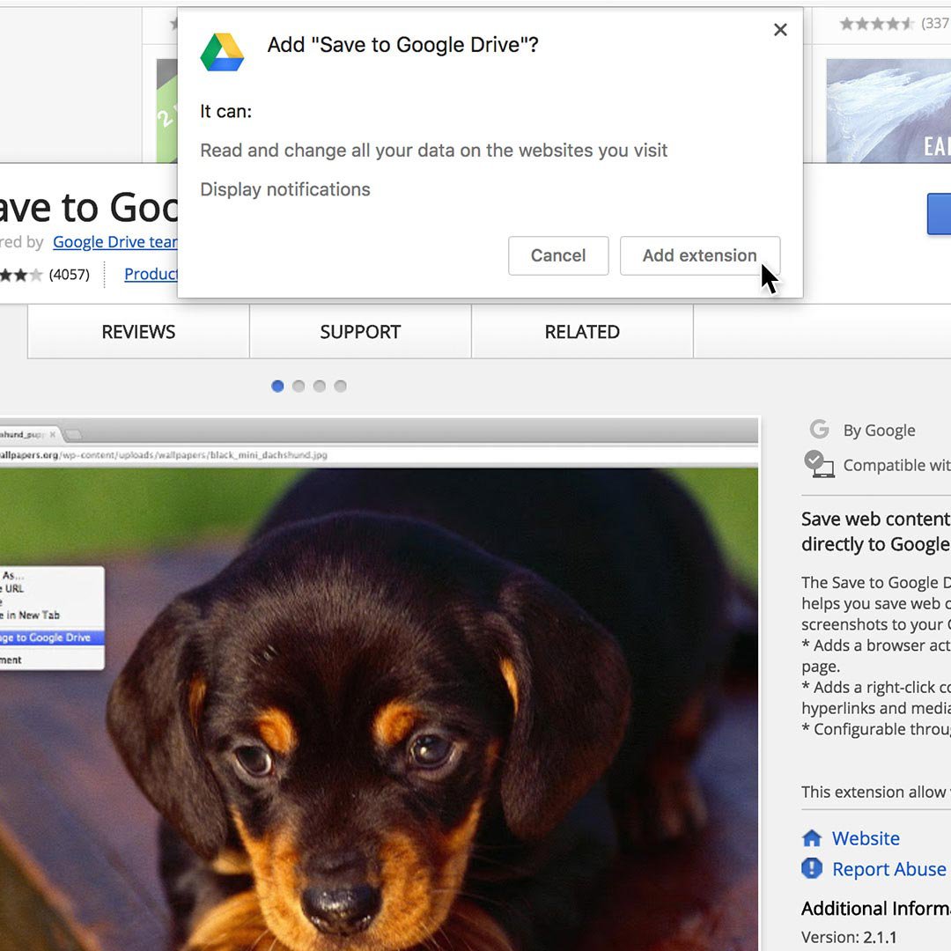Click 'Read and change all your data' text
The height and width of the screenshot is (951, 951).
pos(433,151)
